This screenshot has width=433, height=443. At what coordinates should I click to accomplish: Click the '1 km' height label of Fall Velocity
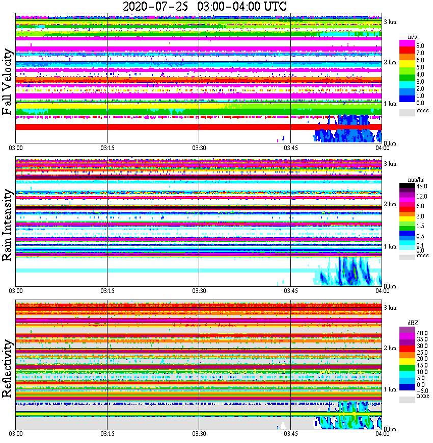click(x=390, y=104)
